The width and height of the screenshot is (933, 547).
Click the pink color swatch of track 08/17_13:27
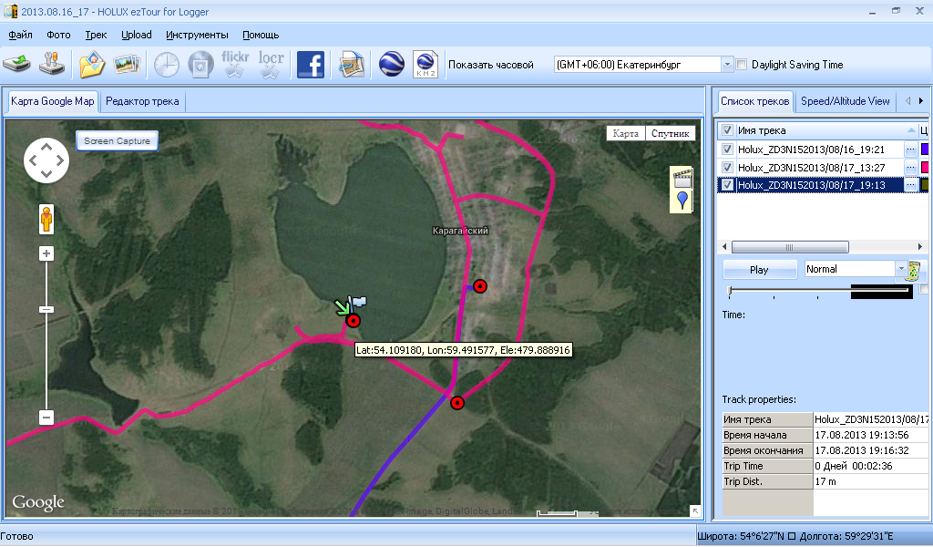(925, 167)
